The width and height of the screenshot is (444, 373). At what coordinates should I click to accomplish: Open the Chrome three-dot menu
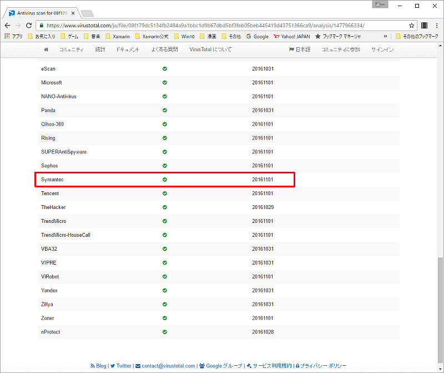click(436, 26)
